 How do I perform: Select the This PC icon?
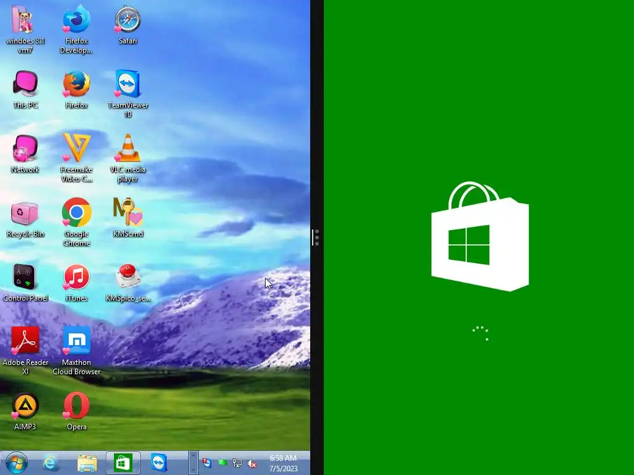coord(25,89)
